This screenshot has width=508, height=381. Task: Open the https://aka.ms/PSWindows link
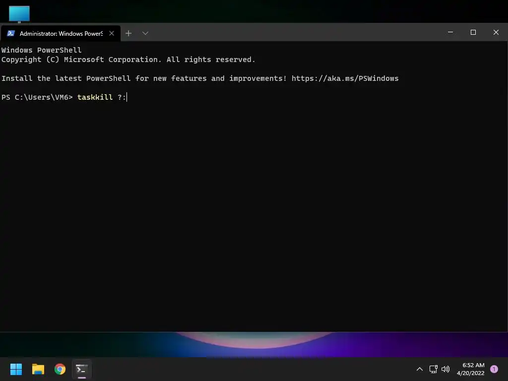[345, 78]
